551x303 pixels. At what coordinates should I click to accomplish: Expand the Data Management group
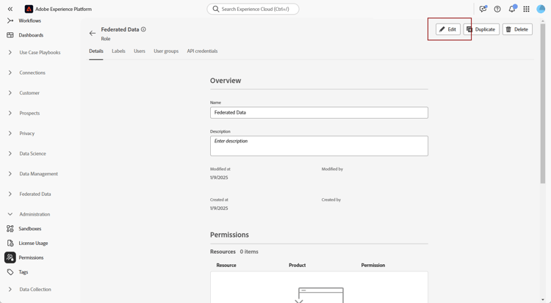[10, 174]
